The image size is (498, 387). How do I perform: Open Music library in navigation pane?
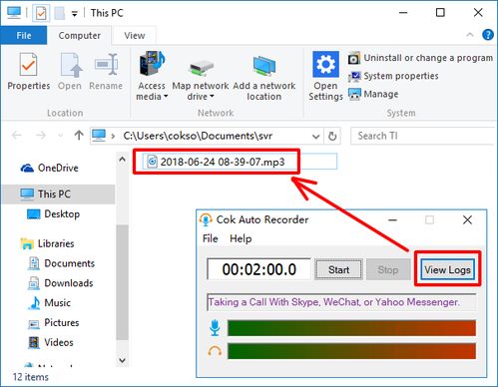click(x=49, y=302)
